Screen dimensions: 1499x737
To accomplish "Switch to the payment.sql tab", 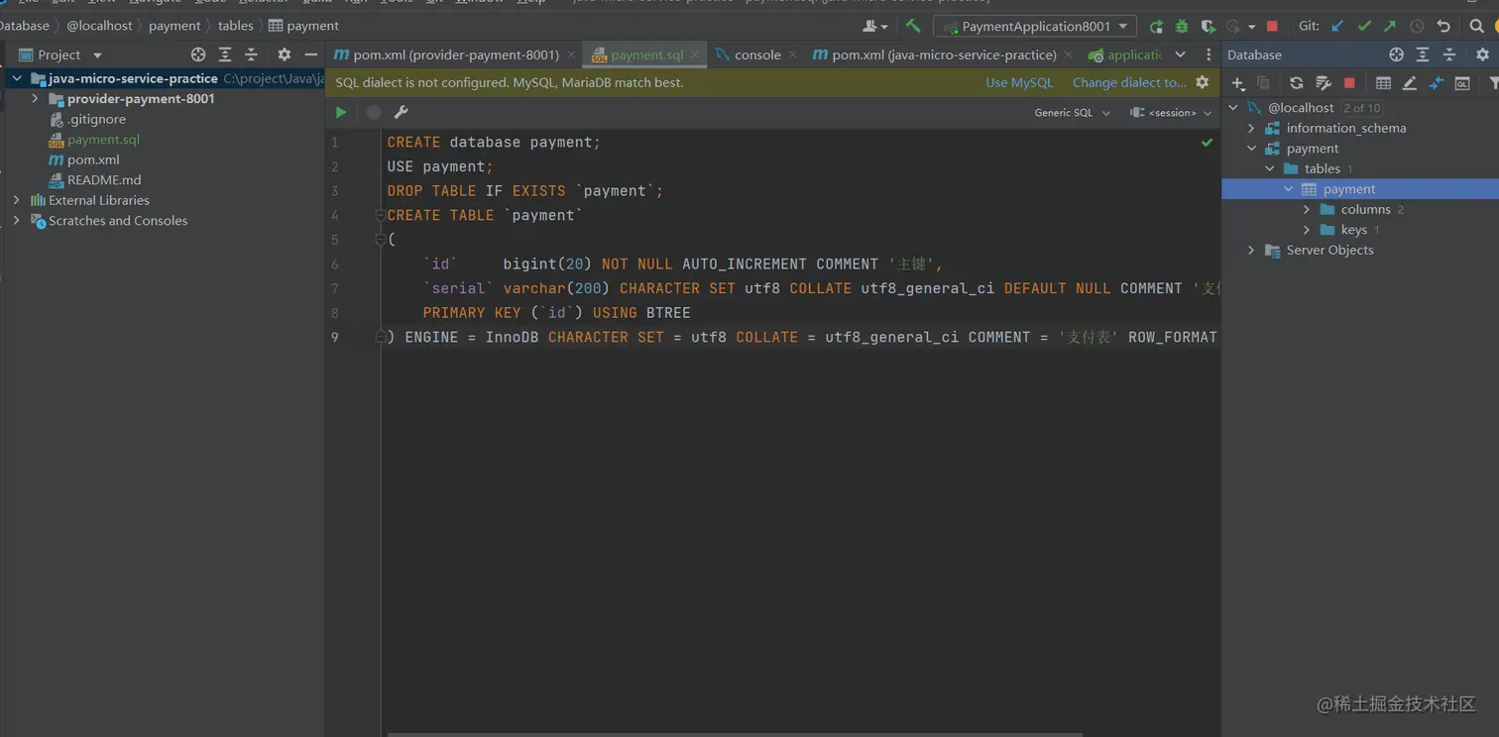I will tap(646, 54).
